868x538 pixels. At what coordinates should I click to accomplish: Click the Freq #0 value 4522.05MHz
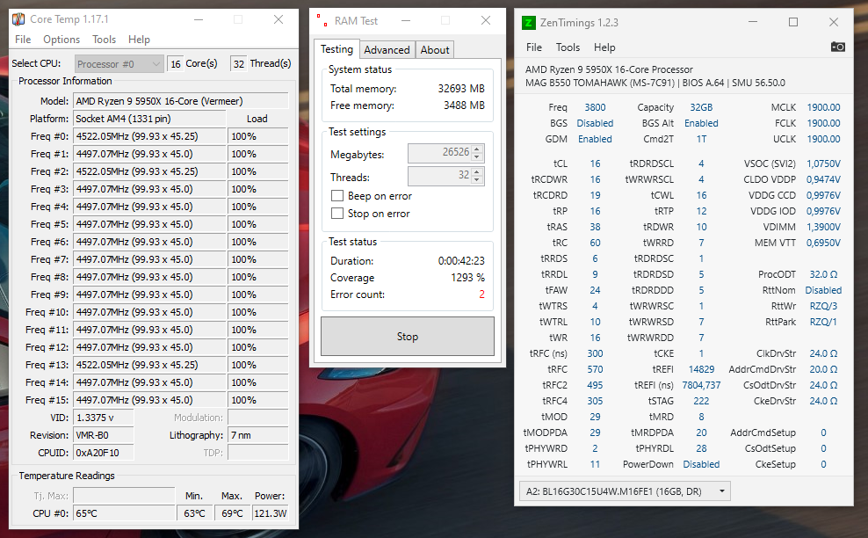pos(149,136)
